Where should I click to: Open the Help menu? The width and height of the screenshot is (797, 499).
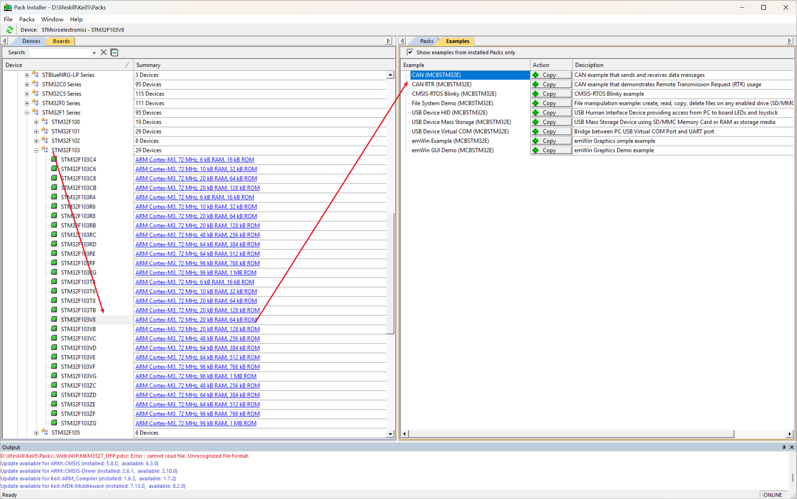pyautogui.click(x=76, y=19)
